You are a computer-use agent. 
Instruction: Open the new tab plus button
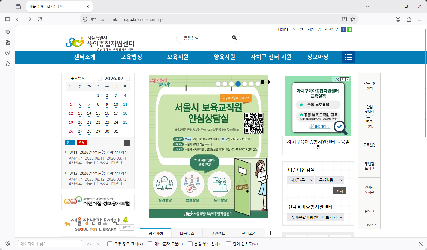click(99, 7)
